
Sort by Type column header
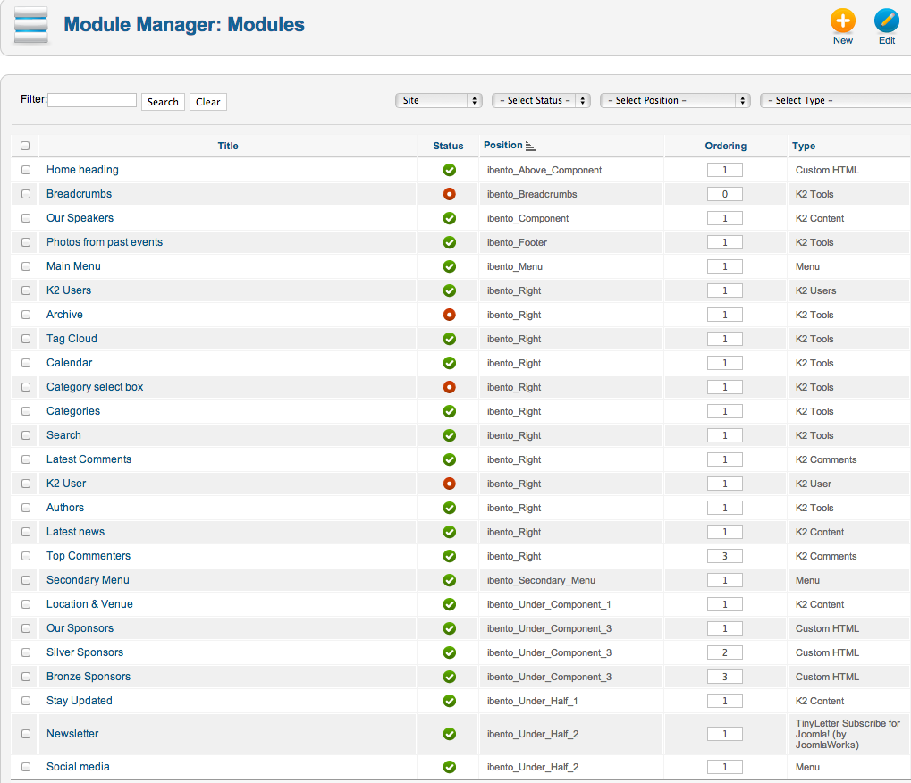(804, 146)
